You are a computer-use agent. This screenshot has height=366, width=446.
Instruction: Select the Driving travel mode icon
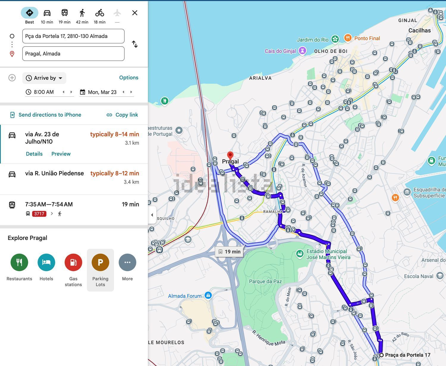coord(47,13)
